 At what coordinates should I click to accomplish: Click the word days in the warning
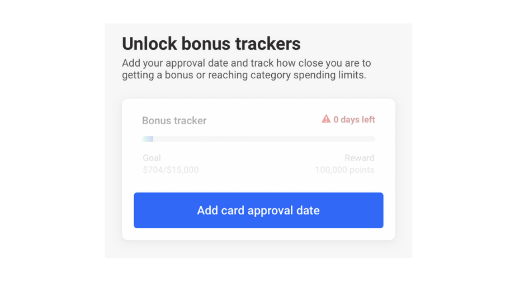pos(351,120)
